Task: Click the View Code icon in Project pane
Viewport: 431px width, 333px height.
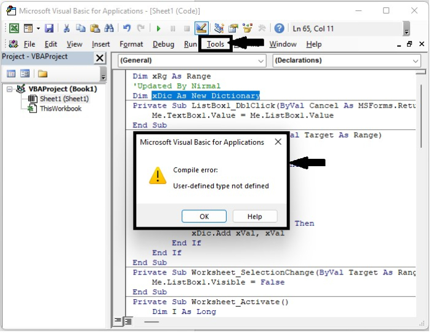Action: click(11, 74)
